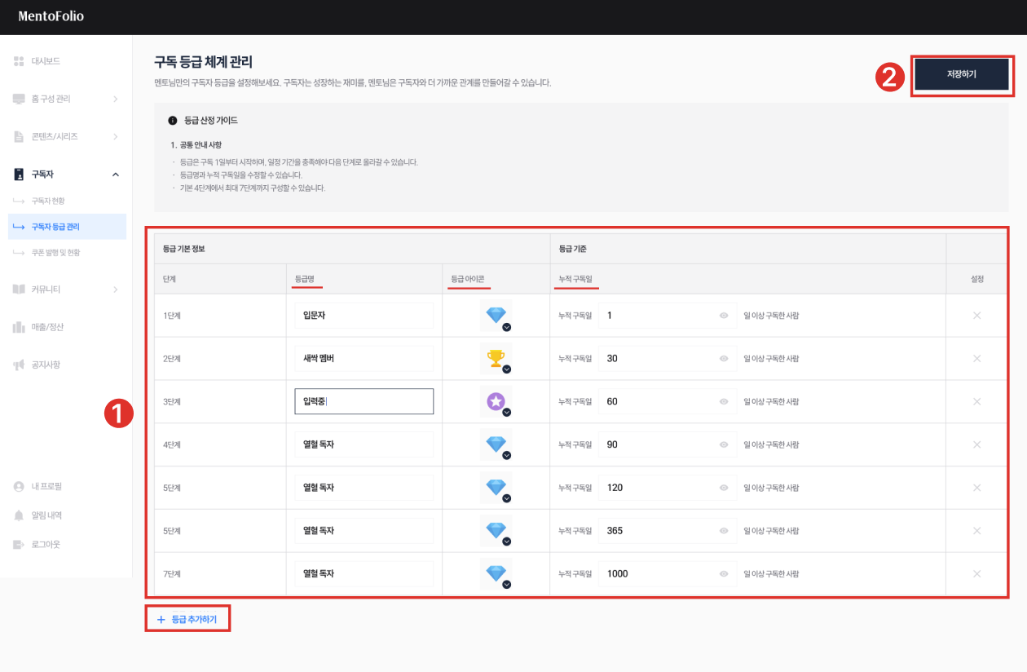1027x672 pixels.
Task: Edit grade name in the 120-day row
Action: [364, 488]
